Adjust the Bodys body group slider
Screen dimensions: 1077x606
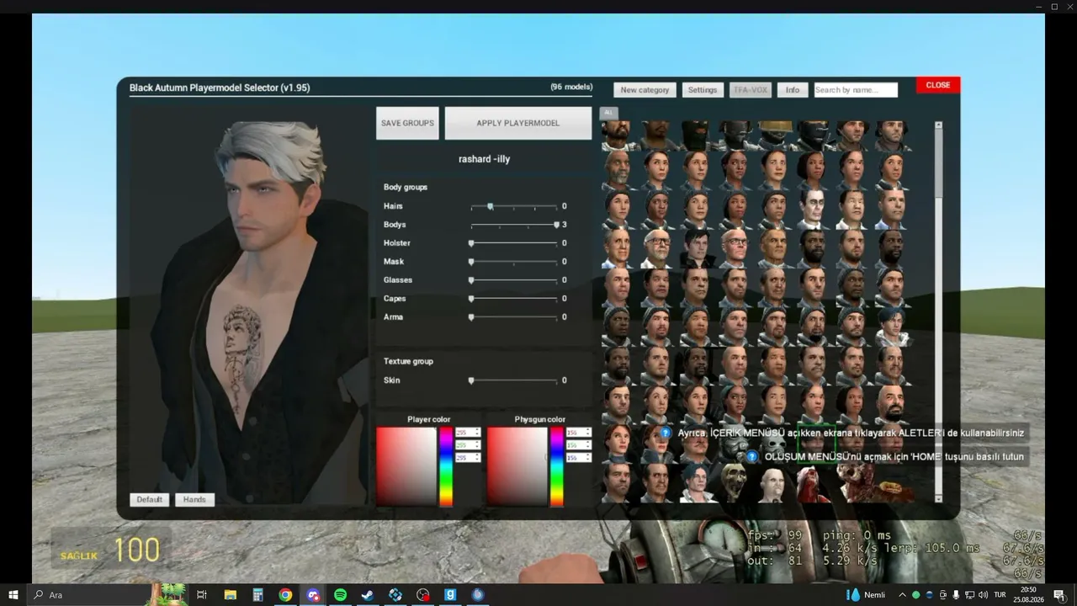(x=513, y=225)
